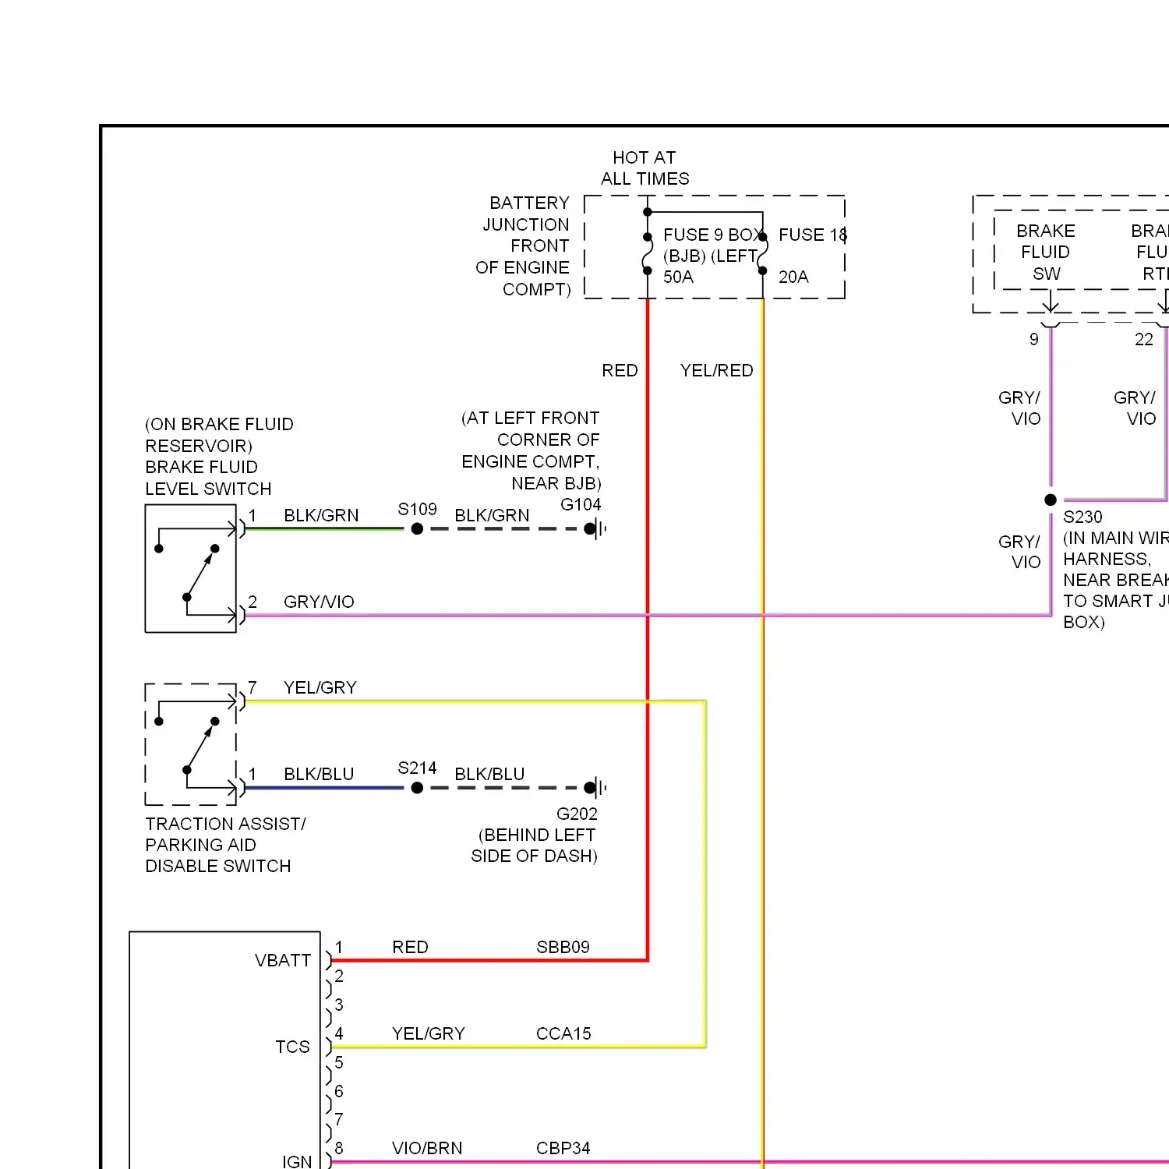Select the G104 ground symbol

[x=595, y=528]
